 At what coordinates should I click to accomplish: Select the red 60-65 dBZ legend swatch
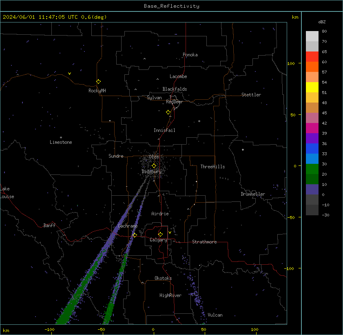coord(312,56)
